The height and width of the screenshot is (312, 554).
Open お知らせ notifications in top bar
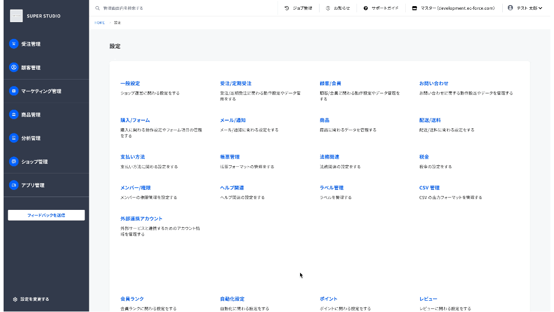pos(338,8)
